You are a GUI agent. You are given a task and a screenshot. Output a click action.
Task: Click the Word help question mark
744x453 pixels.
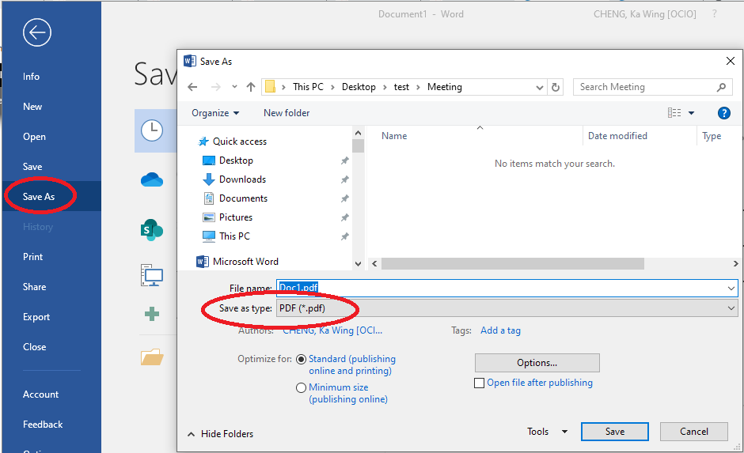pos(715,14)
